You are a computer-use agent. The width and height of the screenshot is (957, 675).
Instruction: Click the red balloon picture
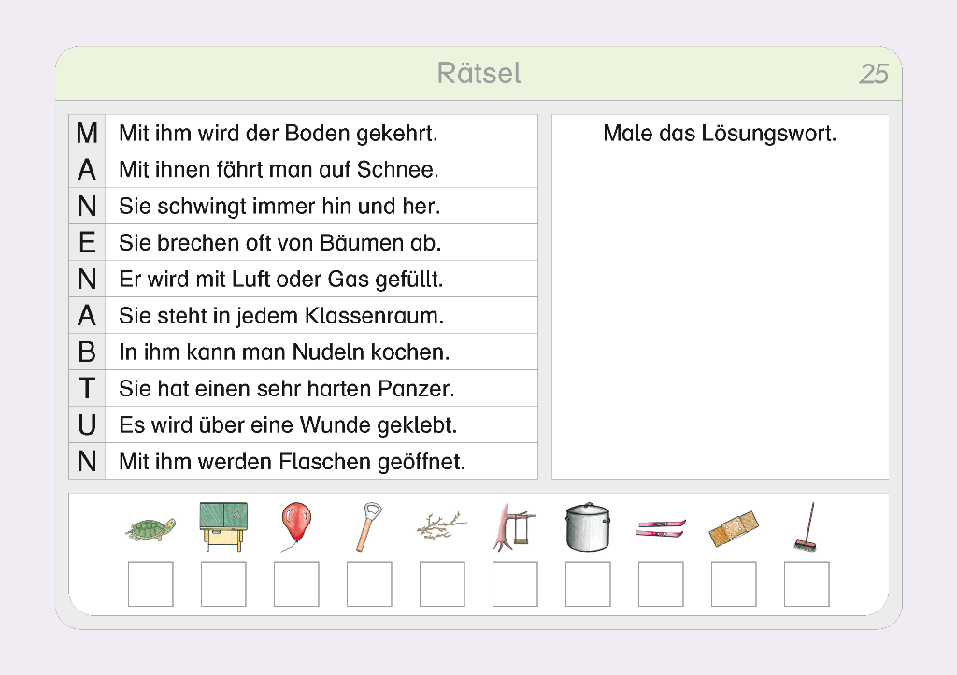click(295, 525)
